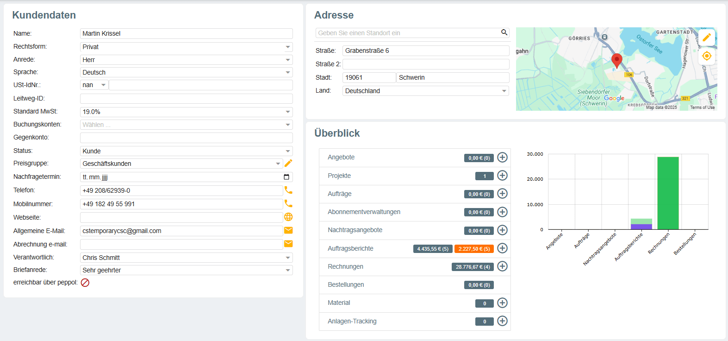This screenshot has height=341, width=728.
Task: Click the search magnifier in location field
Action: tap(504, 32)
